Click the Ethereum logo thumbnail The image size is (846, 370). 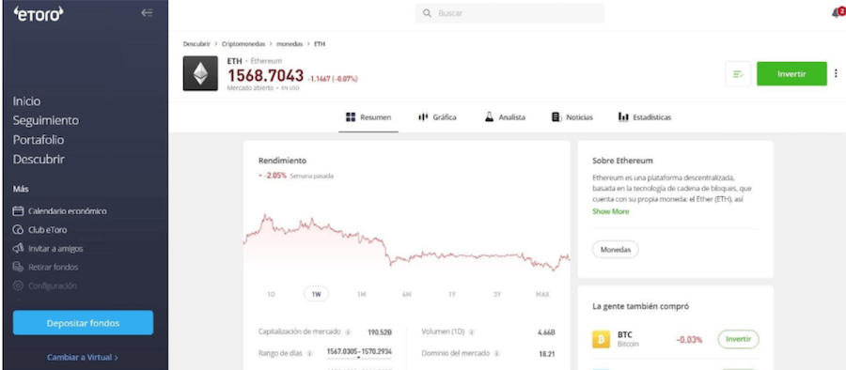coord(200,73)
